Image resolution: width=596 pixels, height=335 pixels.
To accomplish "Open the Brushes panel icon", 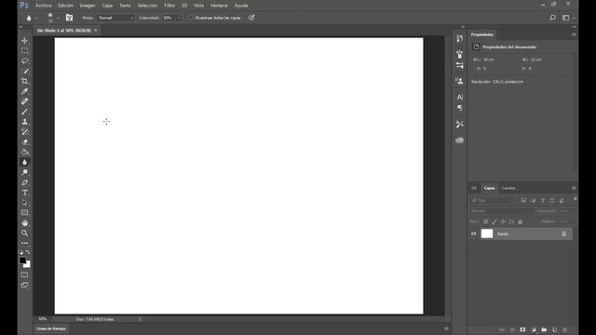I will point(459,54).
